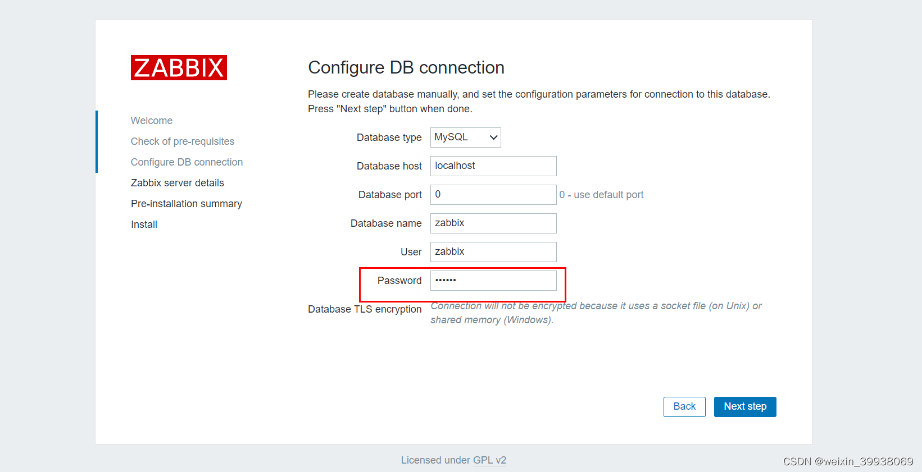
Task: Click the Password input field
Action: (x=493, y=281)
